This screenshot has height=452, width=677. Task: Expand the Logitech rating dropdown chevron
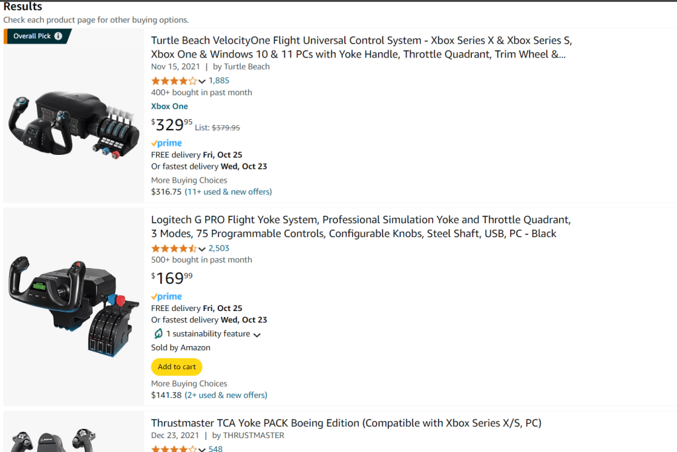(x=202, y=249)
